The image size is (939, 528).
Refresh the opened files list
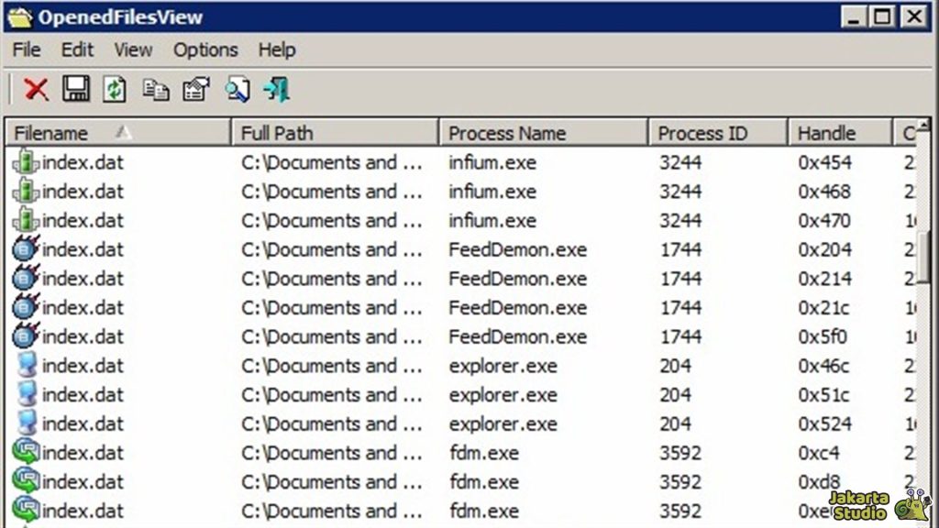[x=114, y=89]
